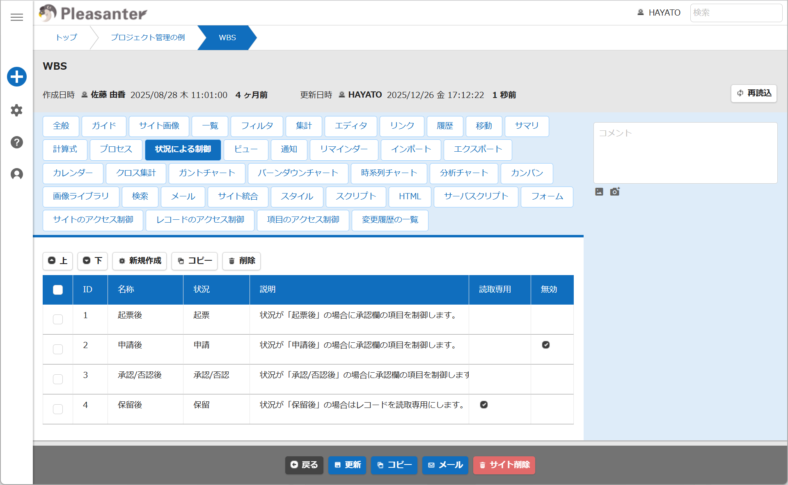Viewport: 788px width, 485px height.
Task: Open プロジェクト管理の例 breadcrumb
Action: (x=148, y=37)
